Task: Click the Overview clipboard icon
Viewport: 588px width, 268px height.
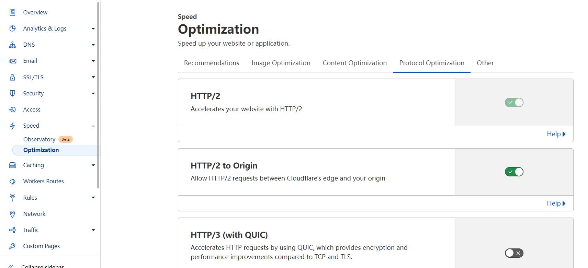Action: [x=12, y=12]
